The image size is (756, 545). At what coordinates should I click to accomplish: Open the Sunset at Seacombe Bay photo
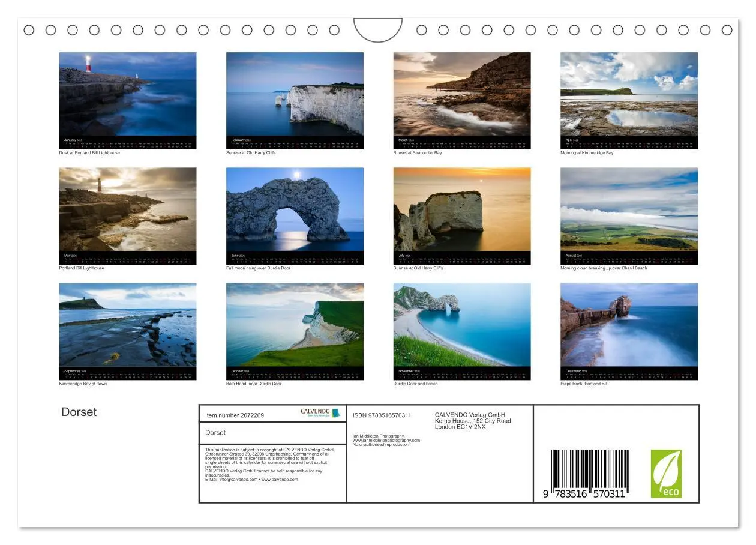(x=462, y=94)
